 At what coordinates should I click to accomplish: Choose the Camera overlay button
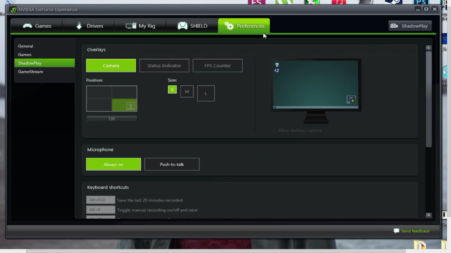coord(111,66)
